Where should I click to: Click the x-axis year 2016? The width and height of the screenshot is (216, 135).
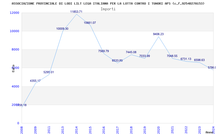coord(104,130)
